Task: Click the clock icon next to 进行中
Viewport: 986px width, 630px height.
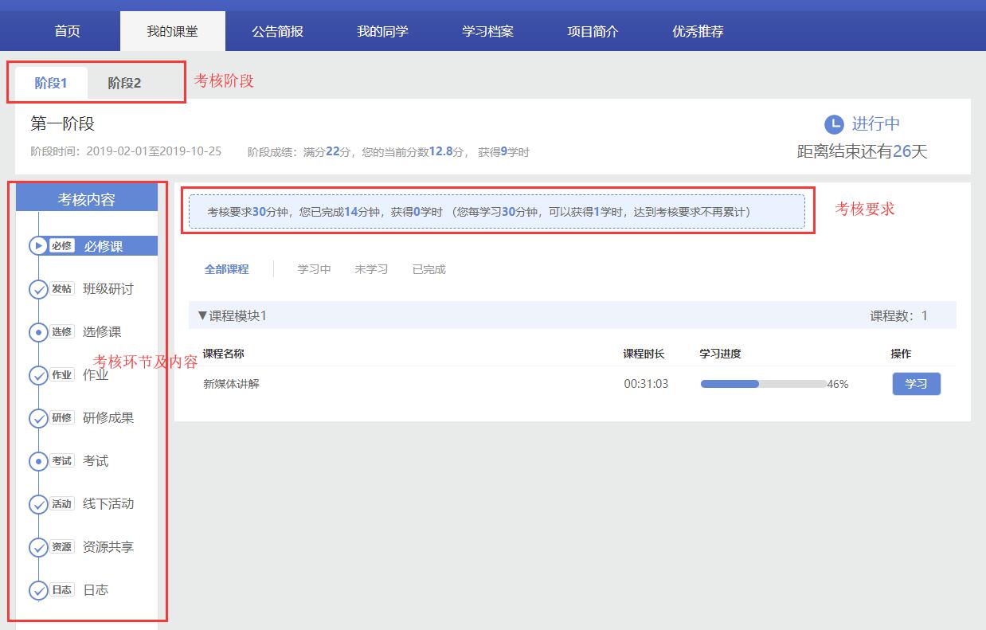Action: [833, 124]
